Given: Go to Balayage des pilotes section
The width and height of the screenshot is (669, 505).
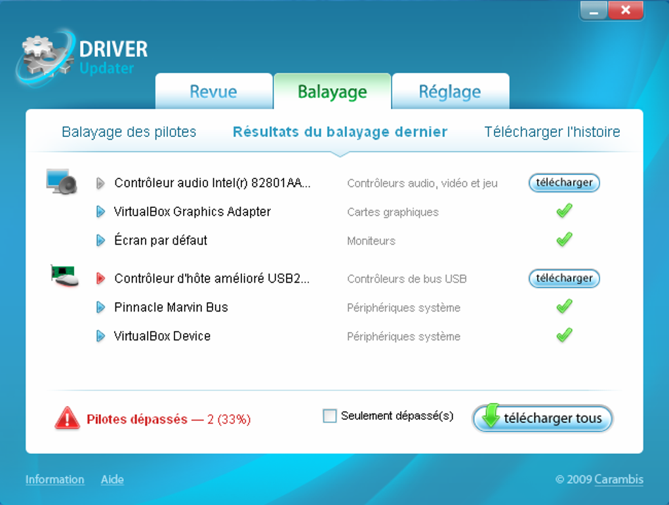Looking at the screenshot, I should 129,132.
